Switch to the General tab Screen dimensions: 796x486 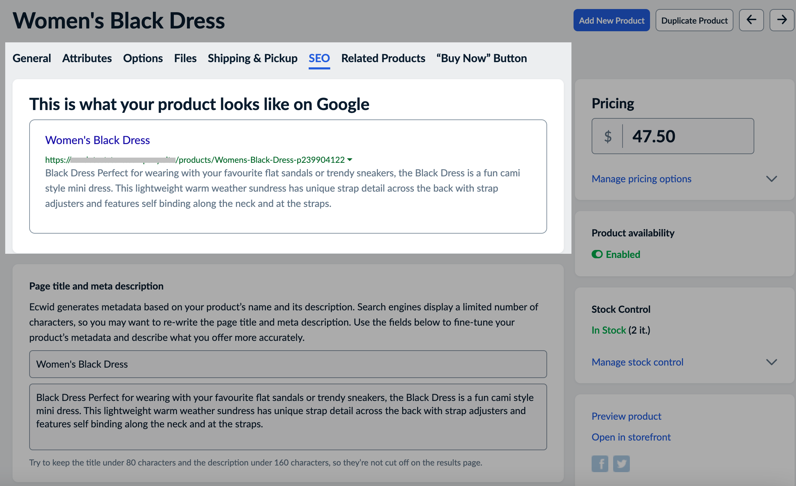(x=32, y=58)
